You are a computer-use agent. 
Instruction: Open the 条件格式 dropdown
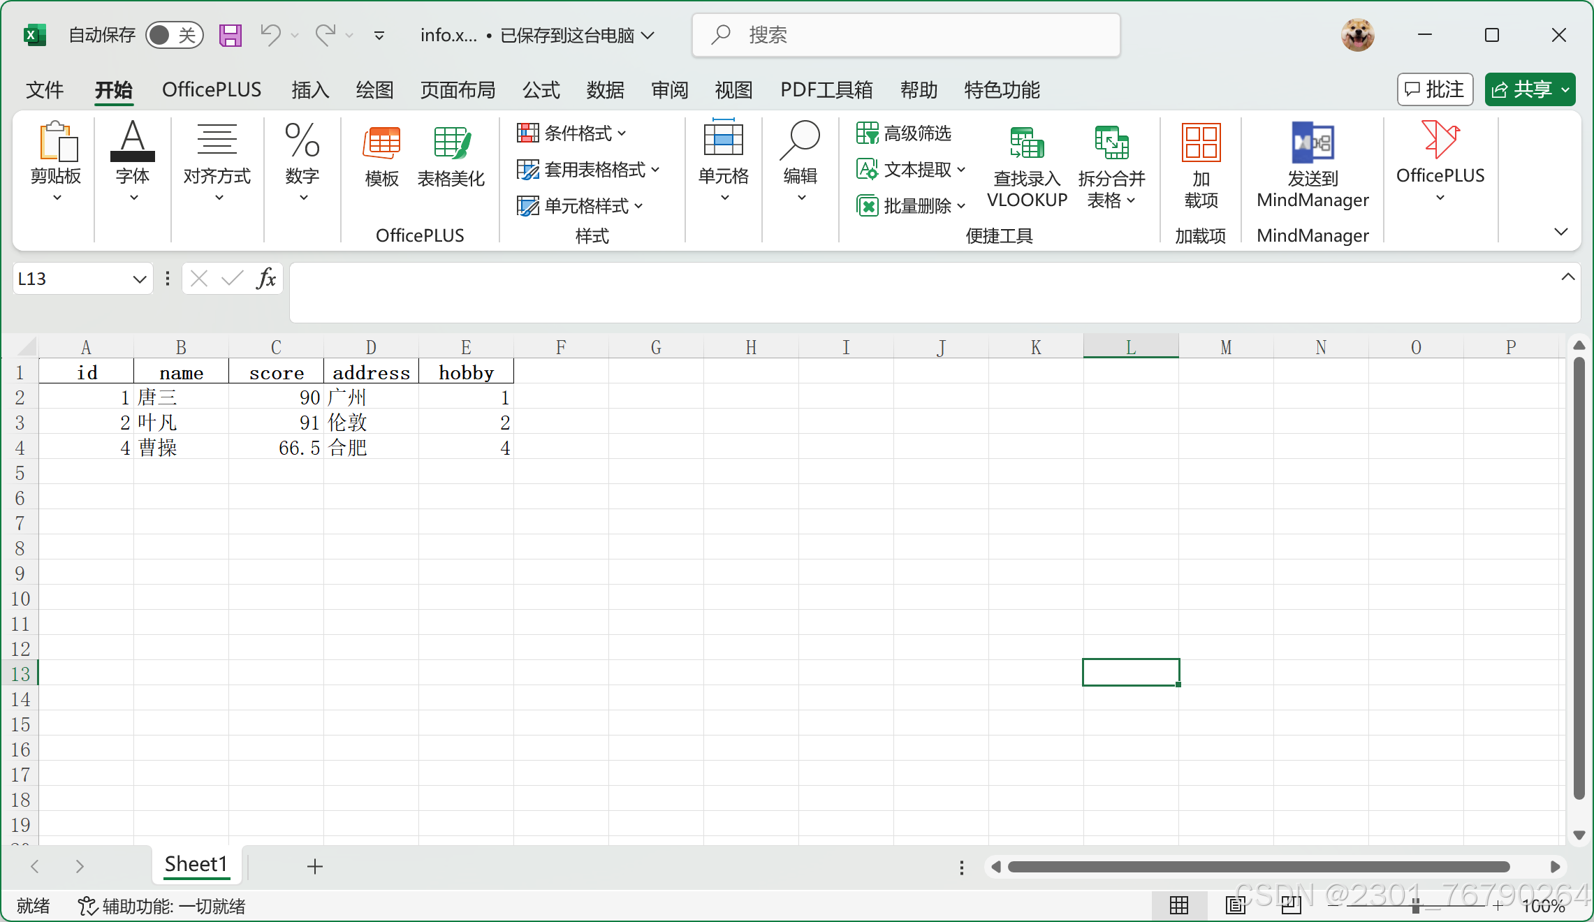572,133
